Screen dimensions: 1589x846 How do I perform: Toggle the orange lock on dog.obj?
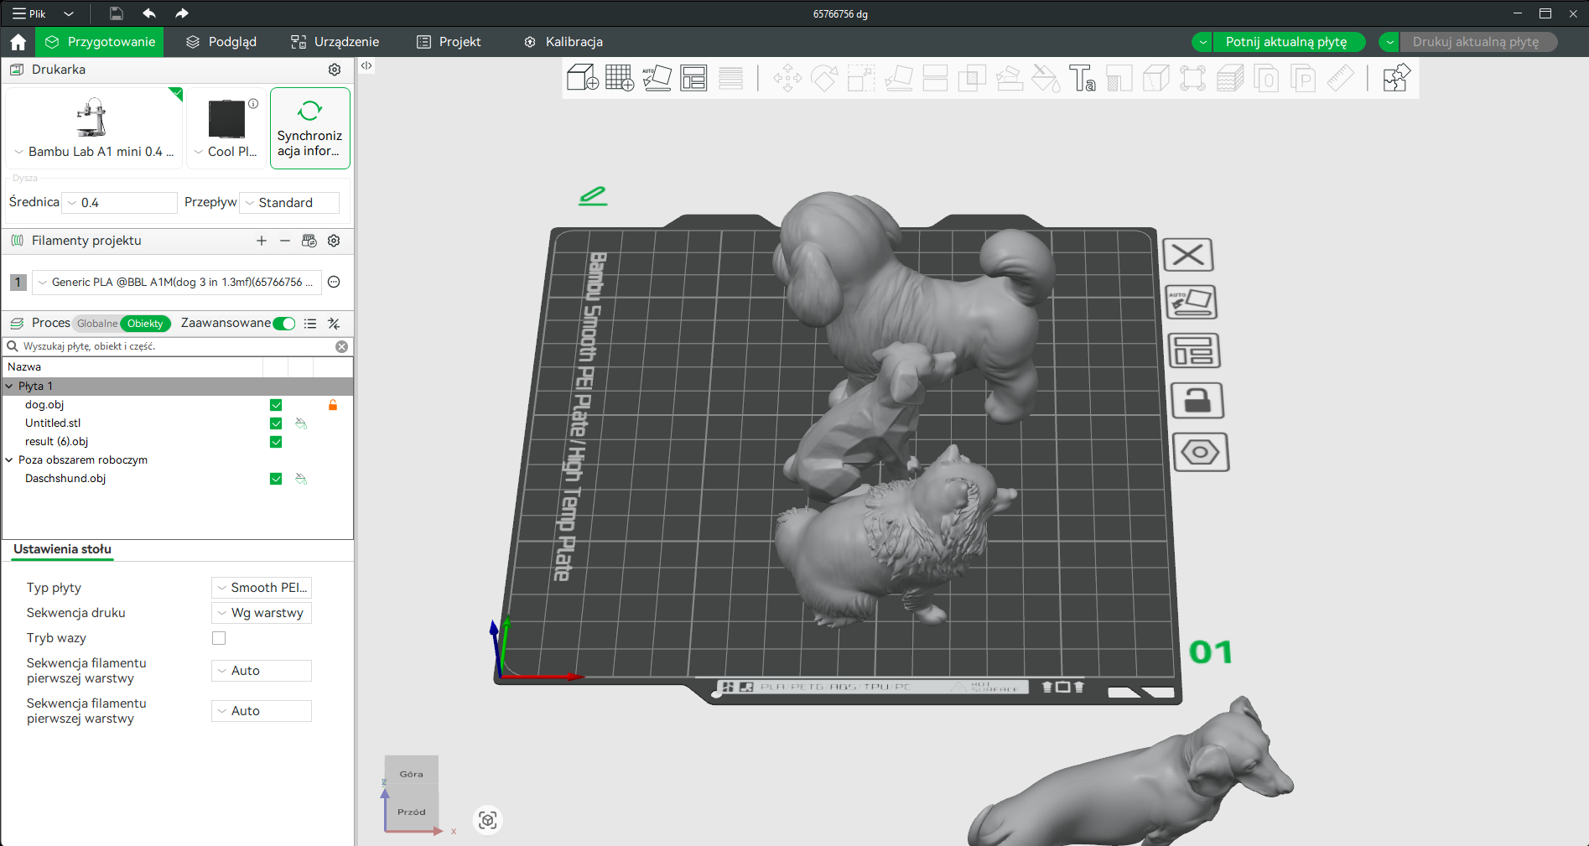[x=333, y=405]
